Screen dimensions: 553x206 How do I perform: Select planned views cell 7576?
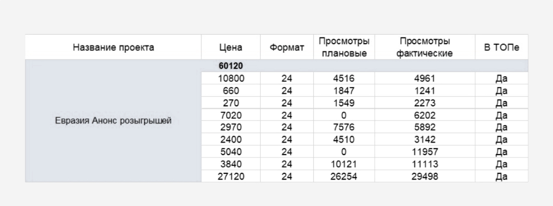coord(343,127)
